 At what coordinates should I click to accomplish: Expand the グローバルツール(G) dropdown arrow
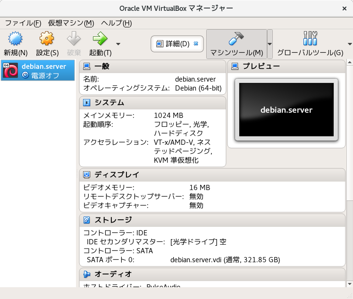pos(350,44)
